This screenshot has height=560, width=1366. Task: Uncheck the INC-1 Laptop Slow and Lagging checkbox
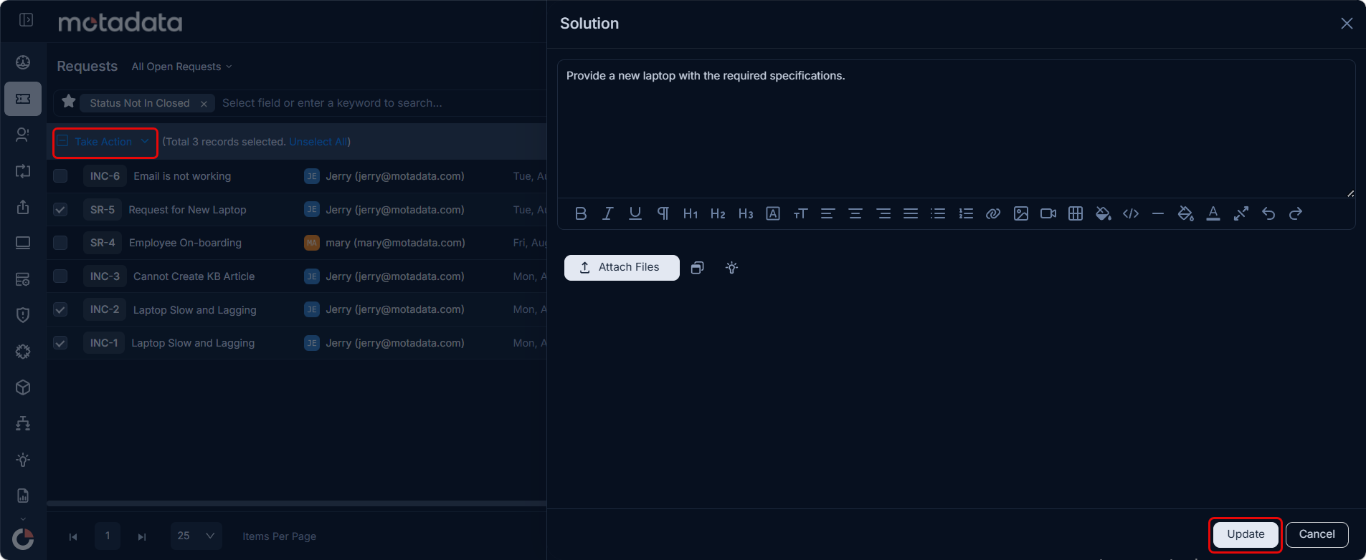coord(60,343)
